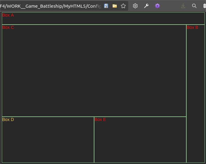The width and height of the screenshot is (206, 164).
Task: Select the 'Box E' text label
Action: pos(100,119)
